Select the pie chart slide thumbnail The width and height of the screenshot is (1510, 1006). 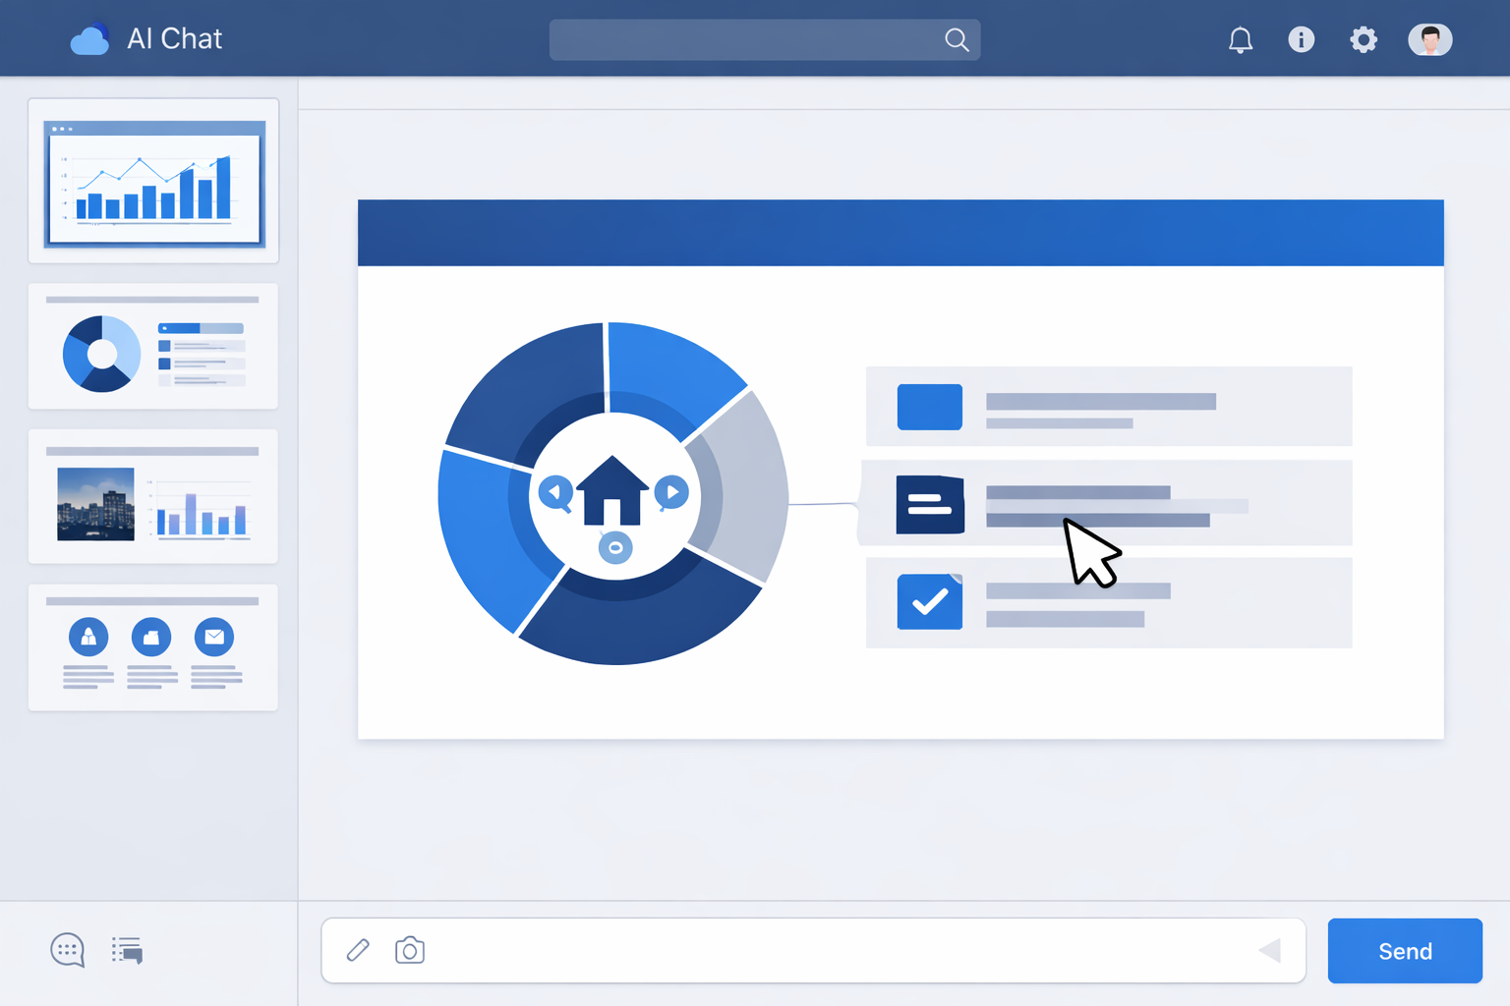153,347
